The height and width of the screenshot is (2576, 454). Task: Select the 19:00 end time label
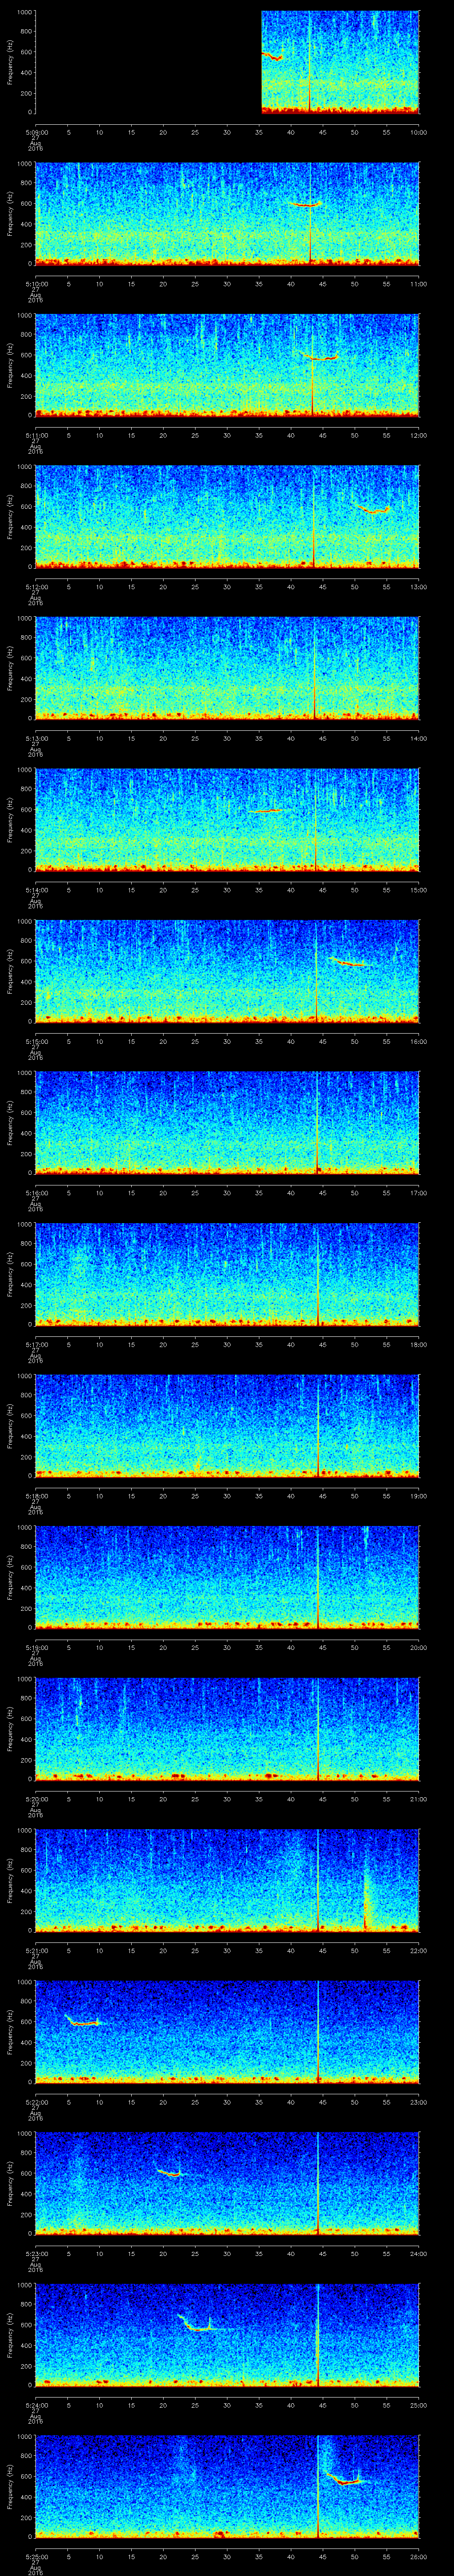point(418,1496)
